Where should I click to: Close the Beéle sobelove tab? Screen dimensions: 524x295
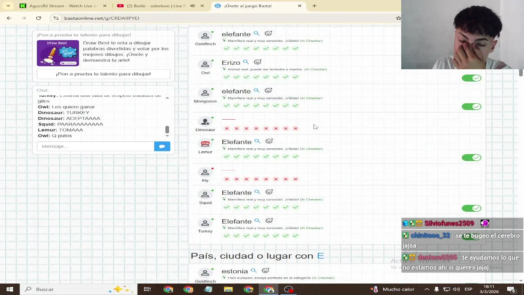tap(202, 6)
